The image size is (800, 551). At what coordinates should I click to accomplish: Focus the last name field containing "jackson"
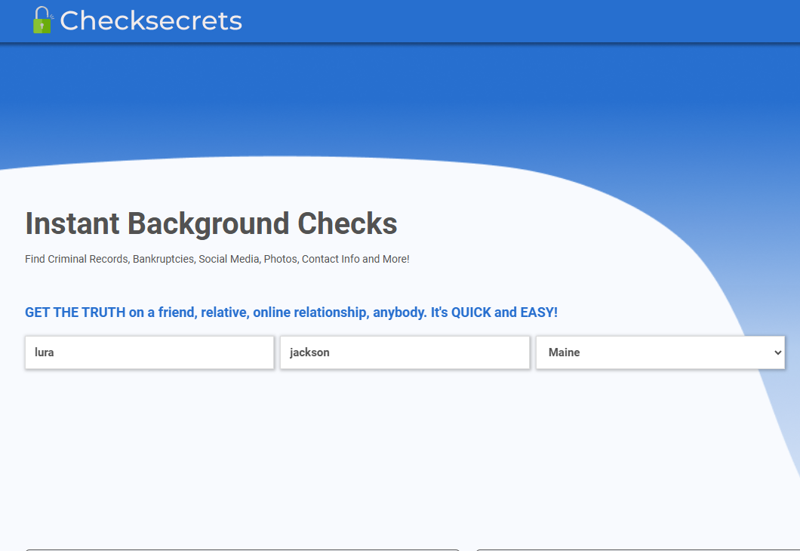click(405, 352)
